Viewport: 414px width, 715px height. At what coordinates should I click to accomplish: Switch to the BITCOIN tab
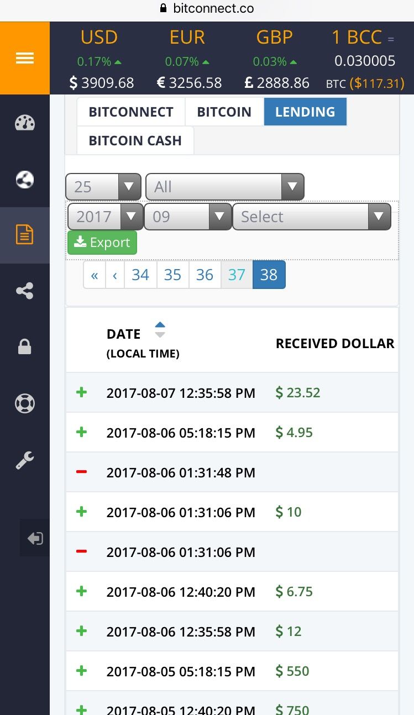click(x=224, y=112)
